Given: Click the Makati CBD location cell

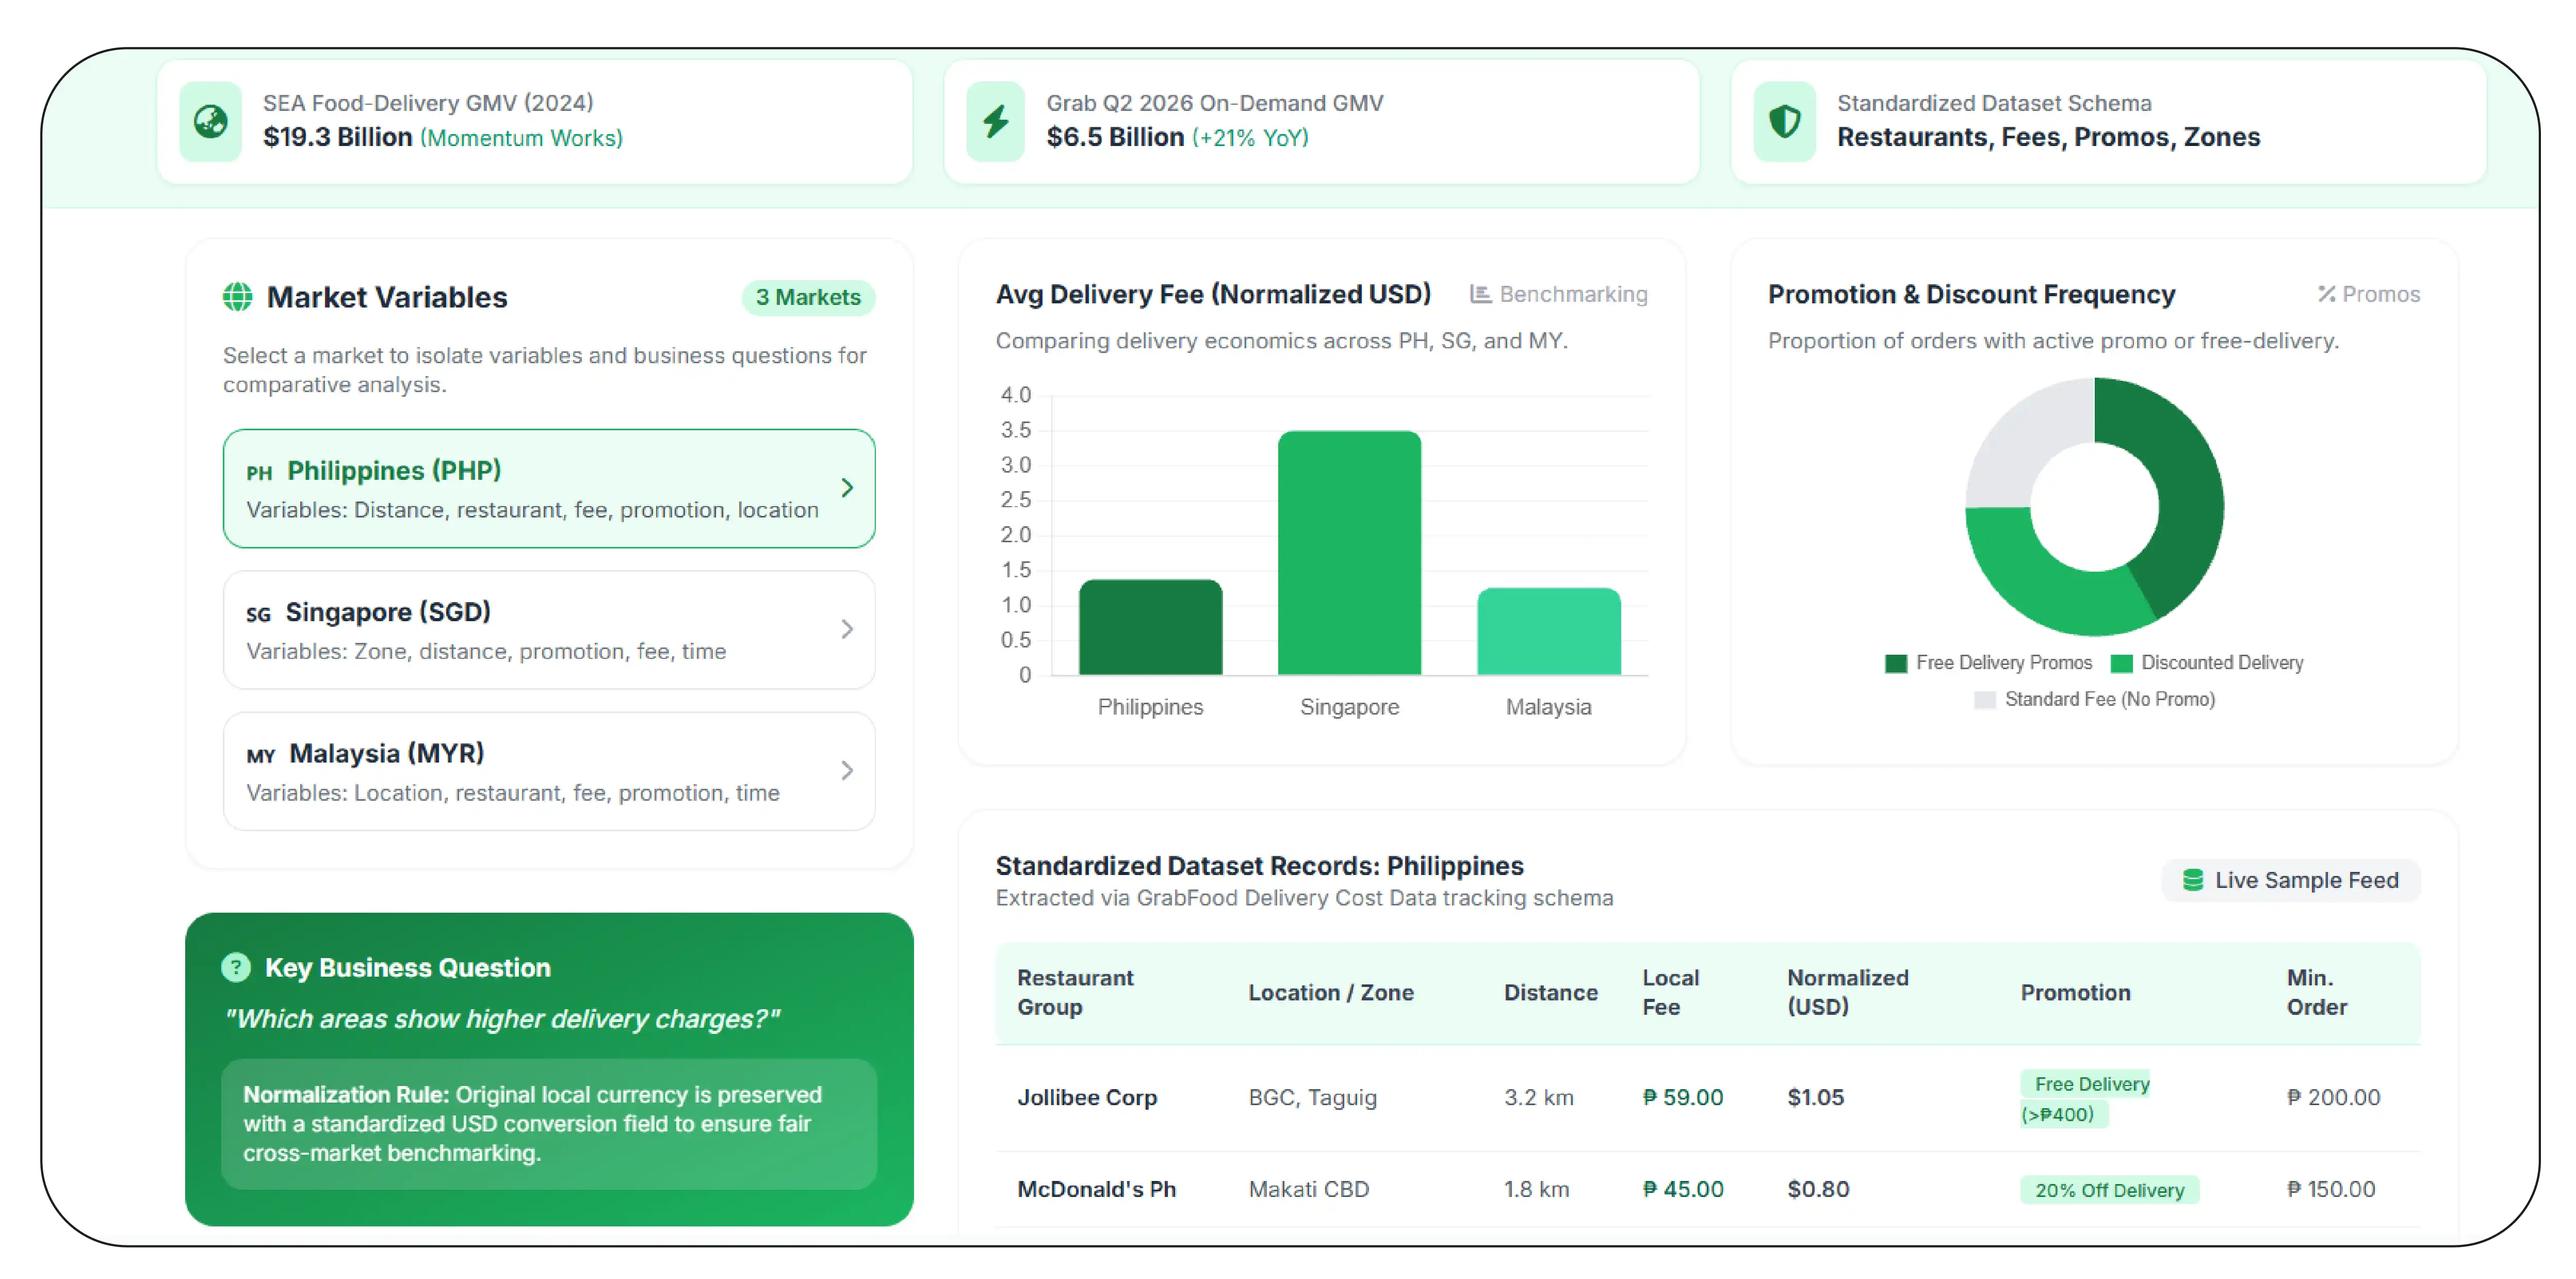Looking at the screenshot, I should 1308,1189.
